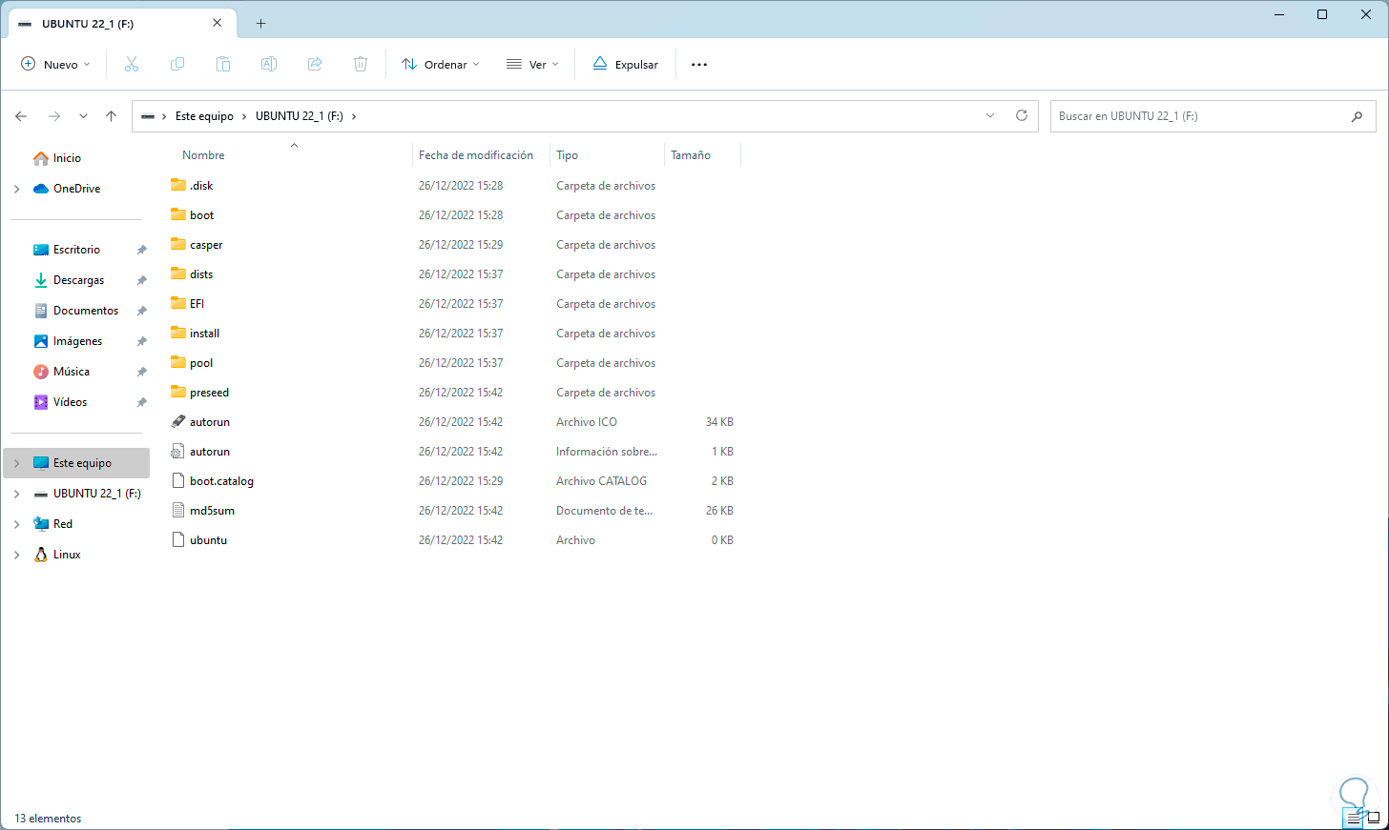Click the chevron after UBUNTU 22_1 (F:) breadcrumb
This screenshot has height=830, width=1389.
tap(354, 116)
